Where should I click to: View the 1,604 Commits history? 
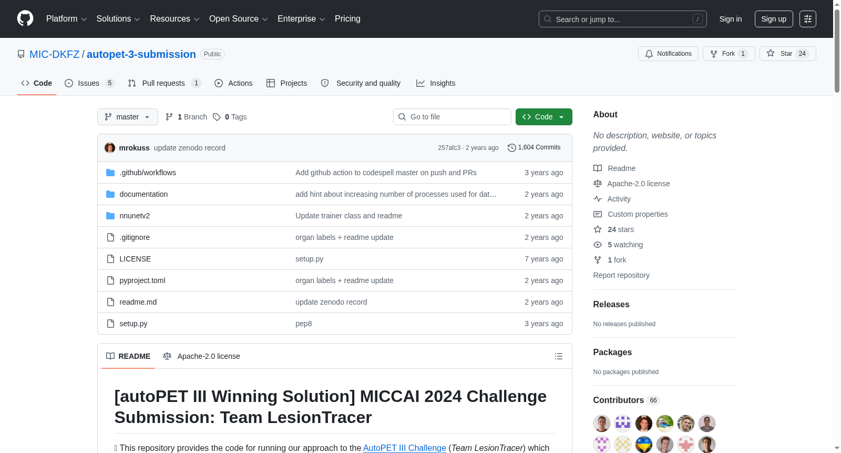(x=534, y=148)
